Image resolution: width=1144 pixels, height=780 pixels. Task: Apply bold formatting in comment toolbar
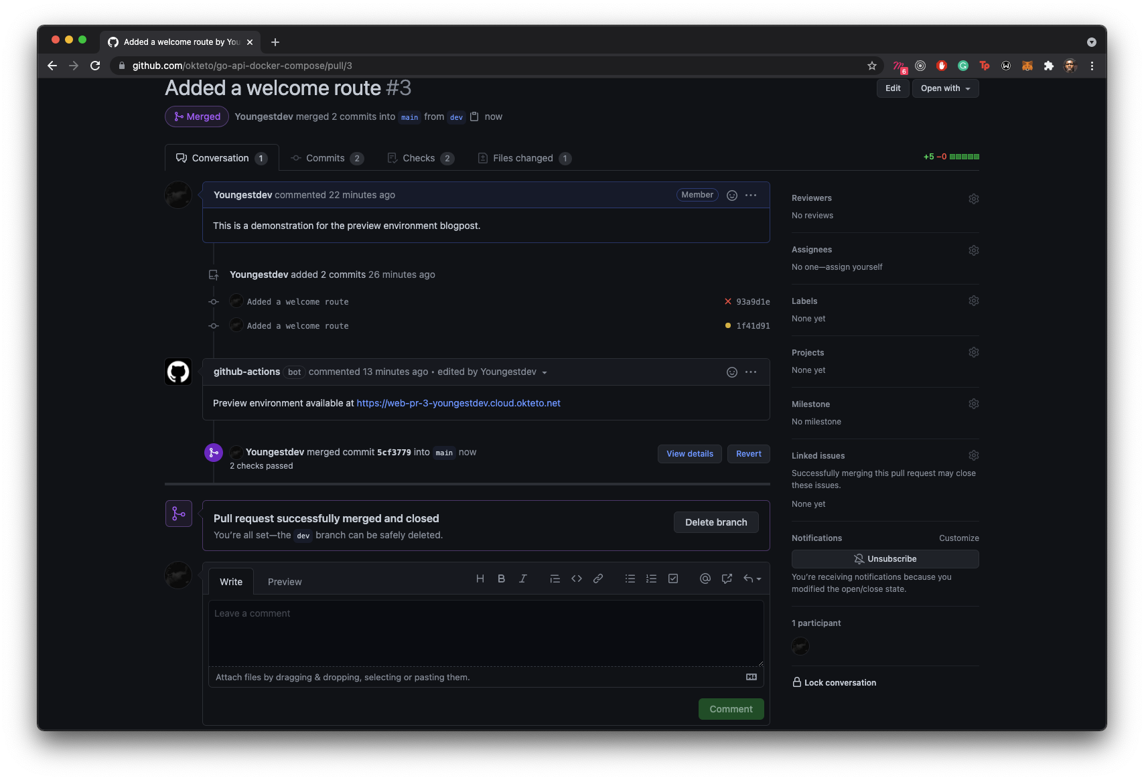click(501, 578)
